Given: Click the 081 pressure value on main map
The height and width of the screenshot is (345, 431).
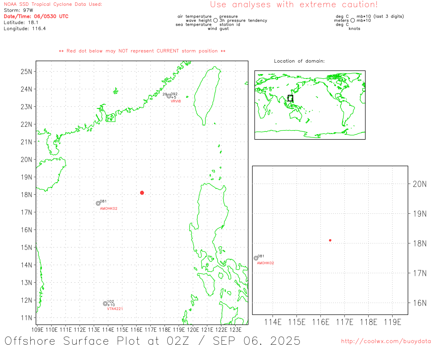Looking at the screenshot, I should coord(103,201).
